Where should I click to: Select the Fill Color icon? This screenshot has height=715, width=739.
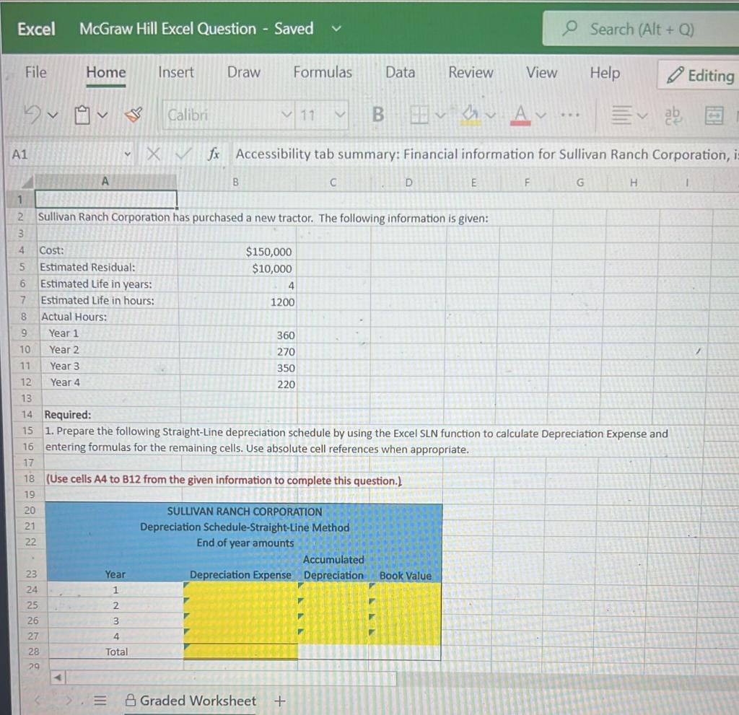[x=468, y=115]
